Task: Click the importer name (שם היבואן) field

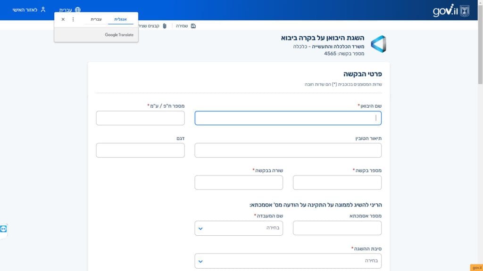Action: pyautogui.click(x=288, y=118)
